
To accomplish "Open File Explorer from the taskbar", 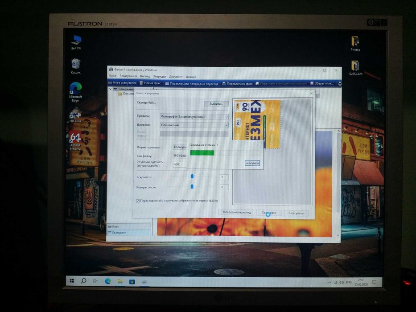I will [x=119, y=281].
